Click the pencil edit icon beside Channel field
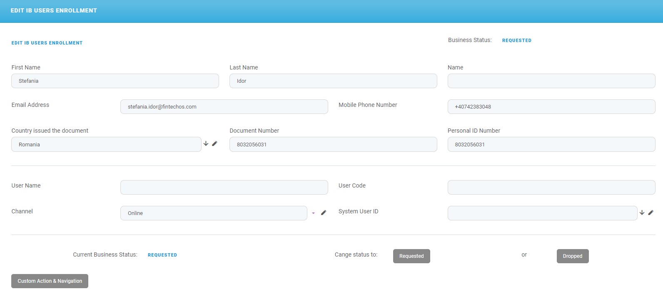 (324, 212)
